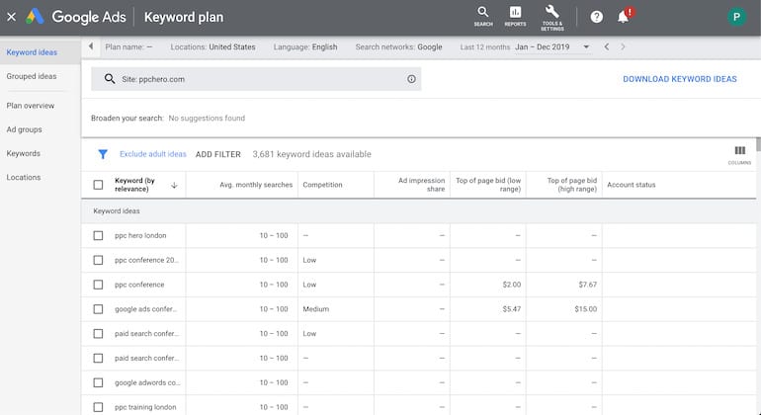This screenshot has width=761, height=415.
Task: Edit Locations: United States setting
Action: tap(212, 47)
